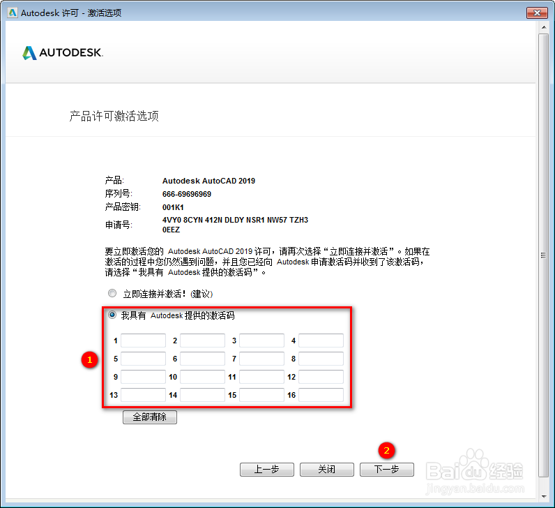Click activation code field 3
Viewport: 555px width, 508px height.
coord(261,341)
